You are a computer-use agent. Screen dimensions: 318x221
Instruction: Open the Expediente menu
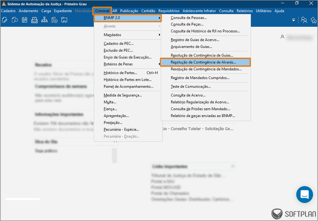(x=63, y=11)
